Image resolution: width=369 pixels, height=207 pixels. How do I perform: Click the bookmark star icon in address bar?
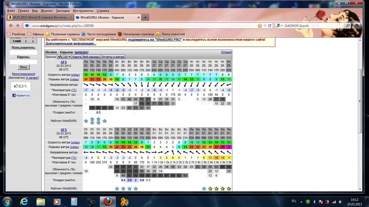[x=260, y=26]
